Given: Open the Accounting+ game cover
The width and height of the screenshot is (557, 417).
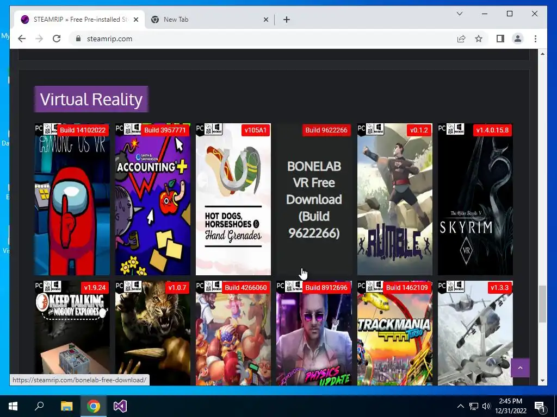Looking at the screenshot, I should (153, 199).
